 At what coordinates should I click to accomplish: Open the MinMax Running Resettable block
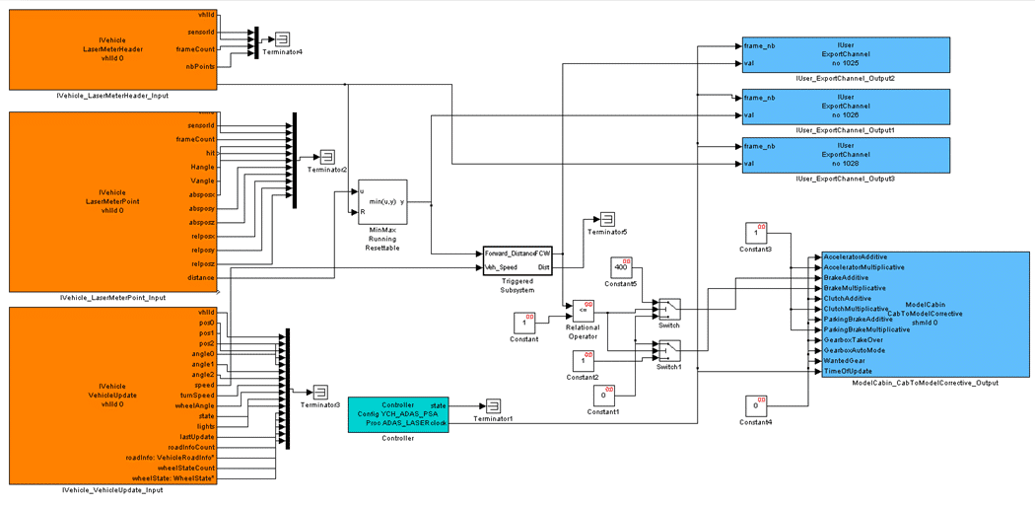382,201
